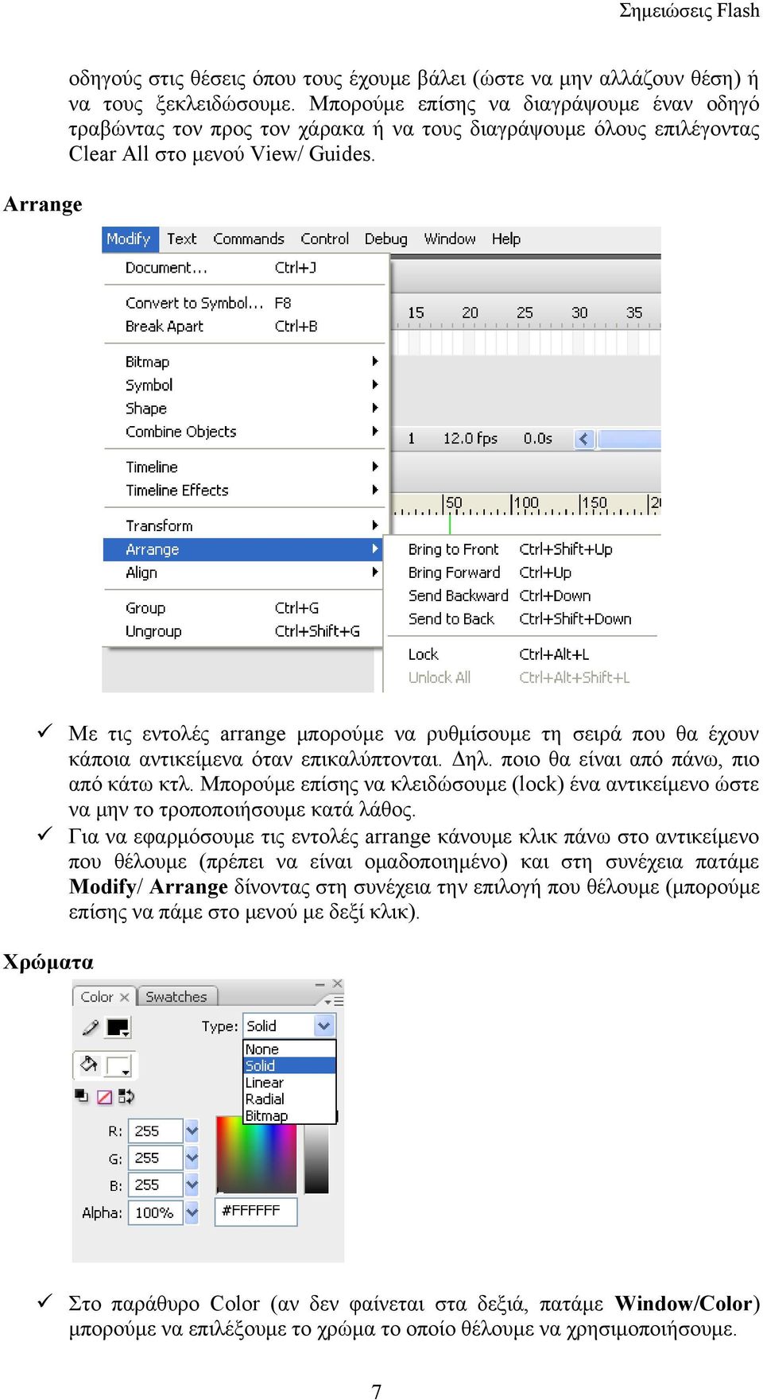Click the No Color icon with red slash
Viewport: 763px width, 1400px height.
point(104,1096)
